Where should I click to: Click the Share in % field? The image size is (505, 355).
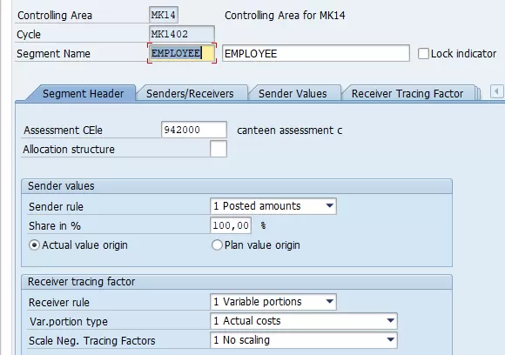click(x=231, y=225)
